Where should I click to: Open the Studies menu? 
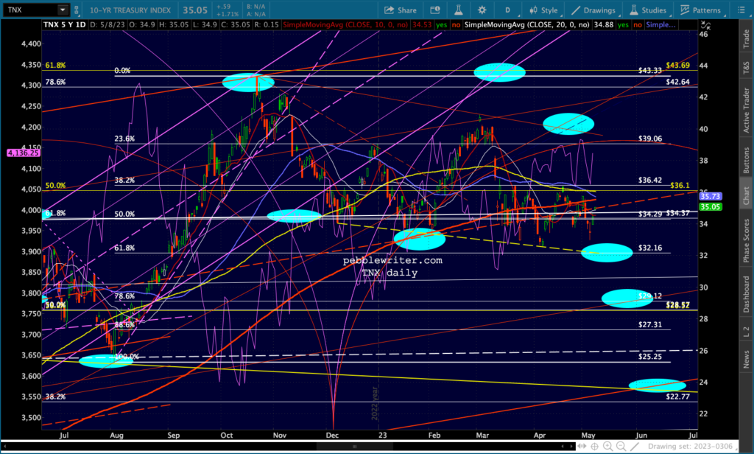pos(648,10)
